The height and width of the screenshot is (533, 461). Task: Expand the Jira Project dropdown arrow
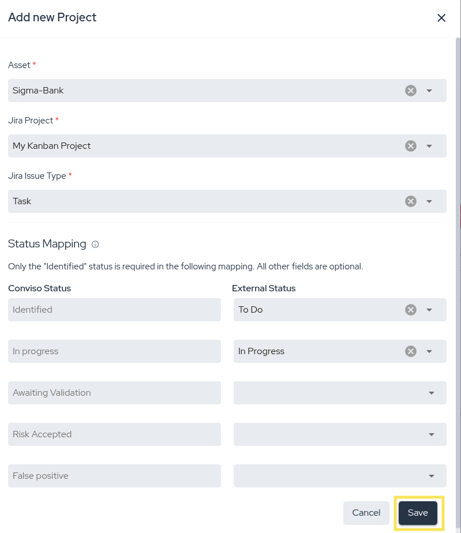(429, 146)
